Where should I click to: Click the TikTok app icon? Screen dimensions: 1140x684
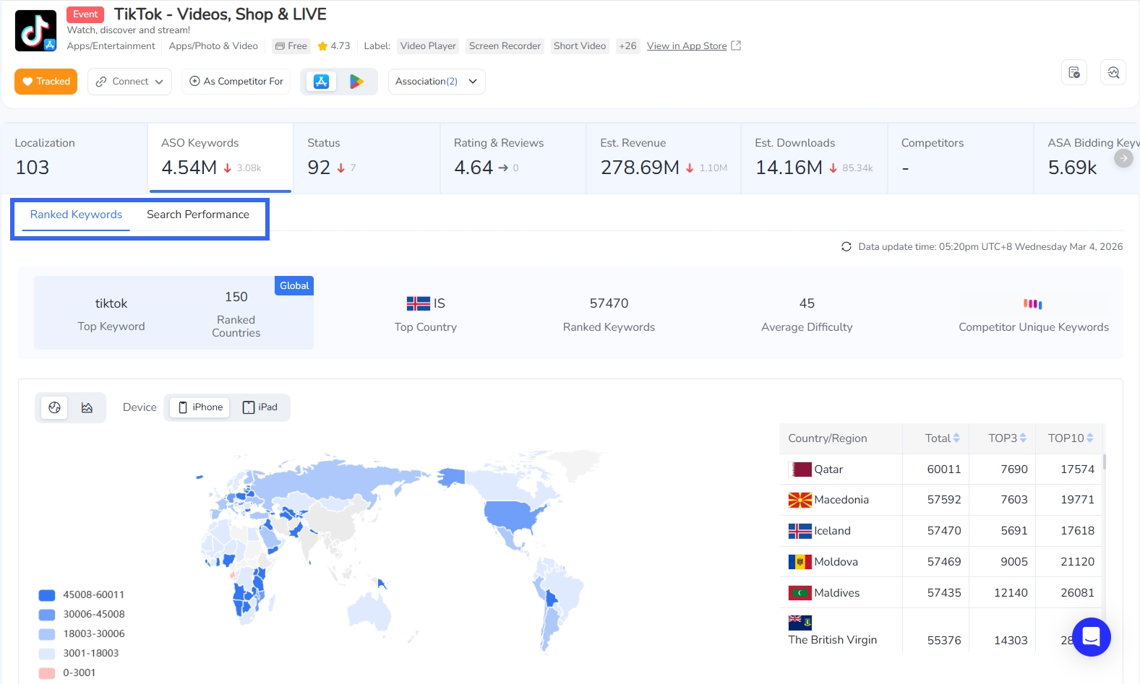click(35, 31)
